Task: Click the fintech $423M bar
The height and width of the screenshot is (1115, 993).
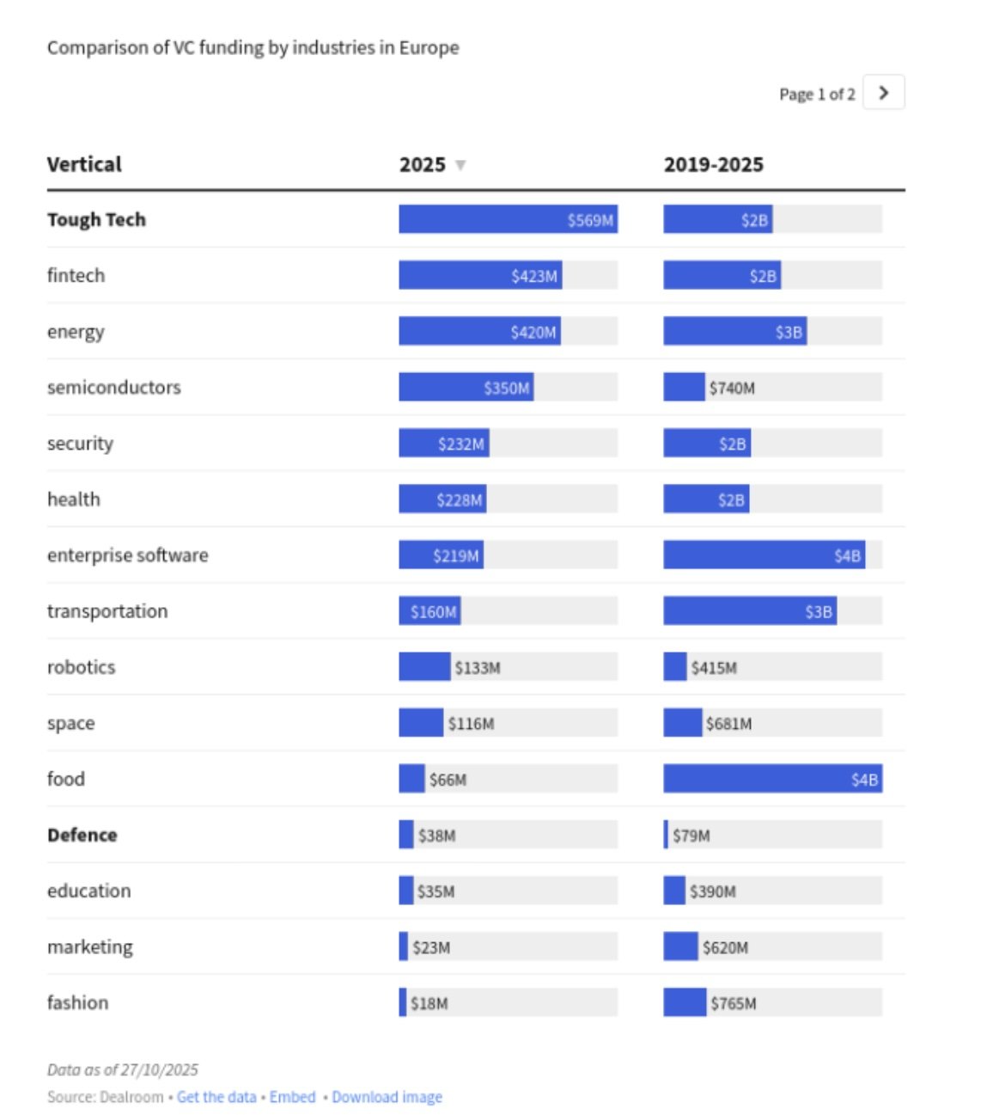Action: tap(479, 276)
